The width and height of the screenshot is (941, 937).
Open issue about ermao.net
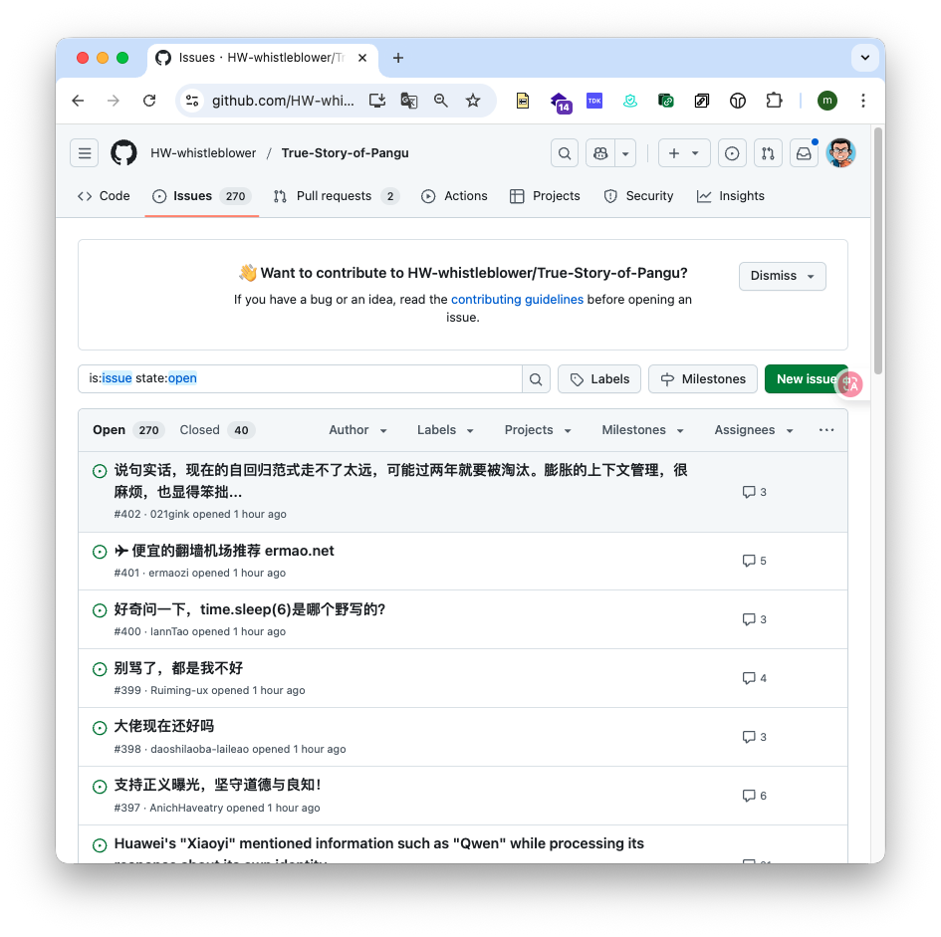[224, 551]
